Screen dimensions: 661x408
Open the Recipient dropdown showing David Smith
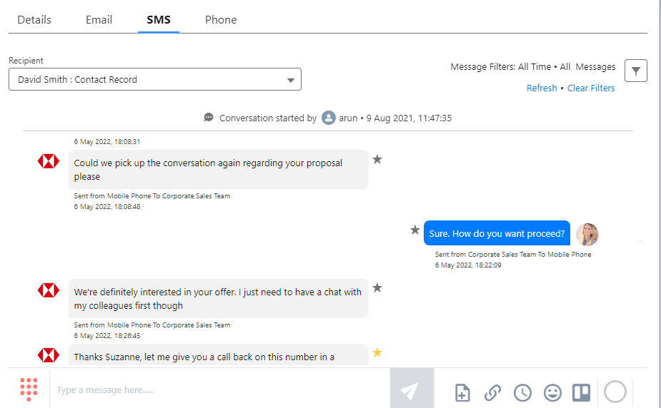(155, 79)
